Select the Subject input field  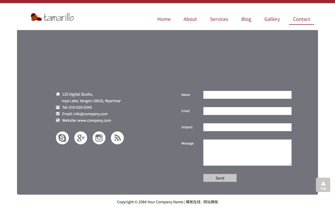coord(247,127)
